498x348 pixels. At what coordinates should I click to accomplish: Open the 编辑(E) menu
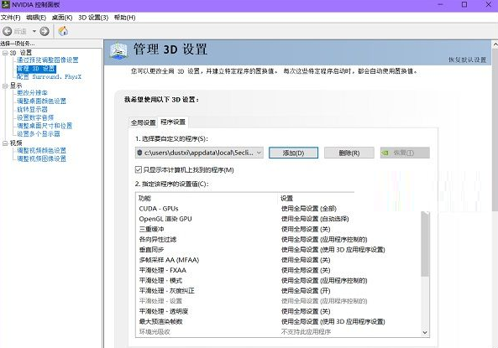(x=36, y=18)
